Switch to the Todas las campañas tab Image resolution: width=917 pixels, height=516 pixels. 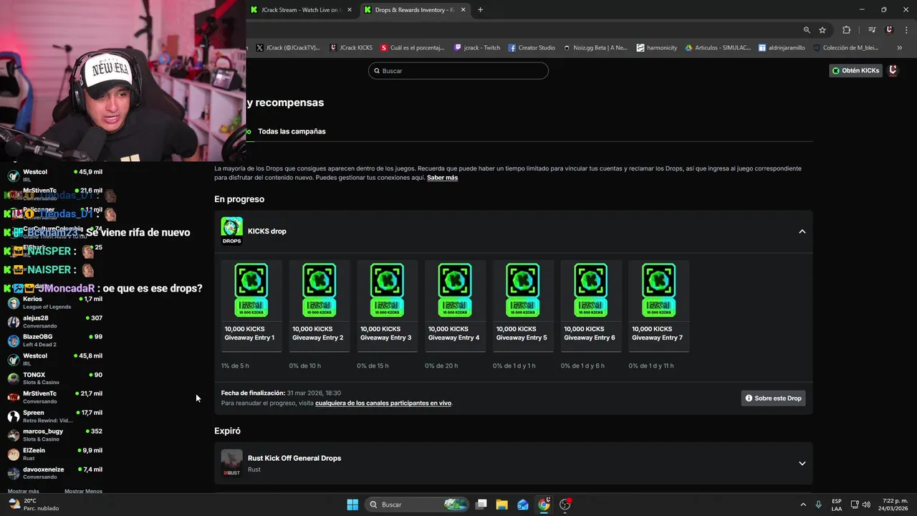pyautogui.click(x=292, y=131)
